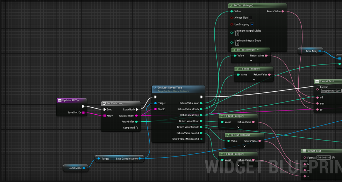Uncheck the Use Grouping checkbox

coord(252,24)
